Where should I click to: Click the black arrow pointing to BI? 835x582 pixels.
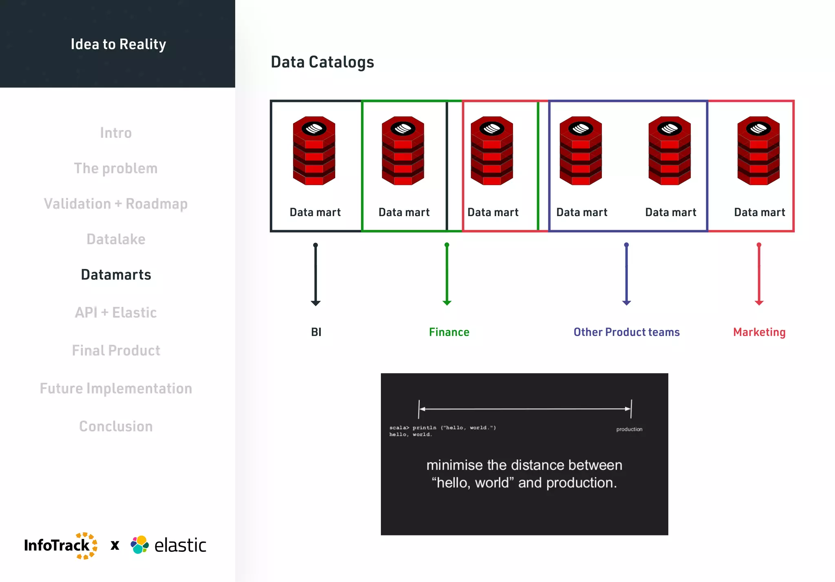(316, 274)
